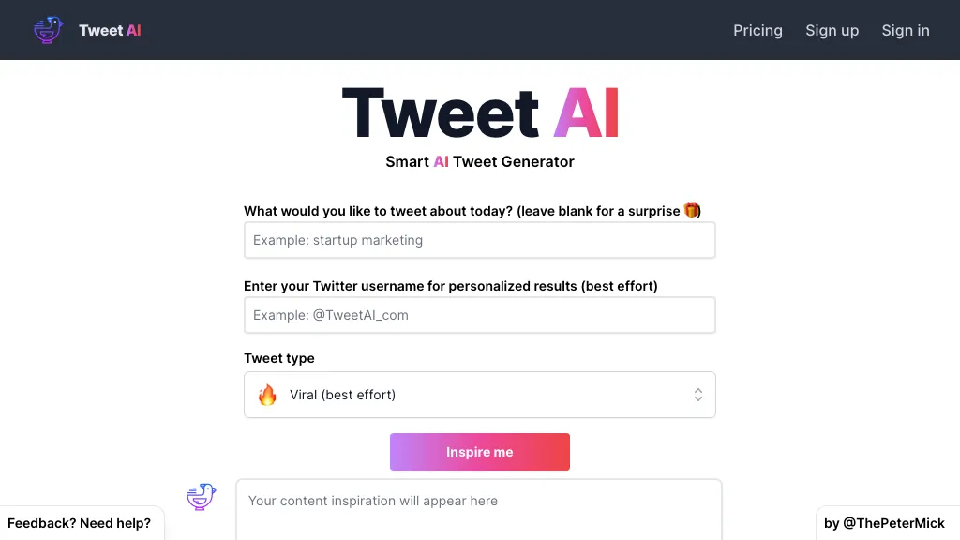Open the "Viral (best effort)" dropdown
960x540 pixels.
click(479, 395)
